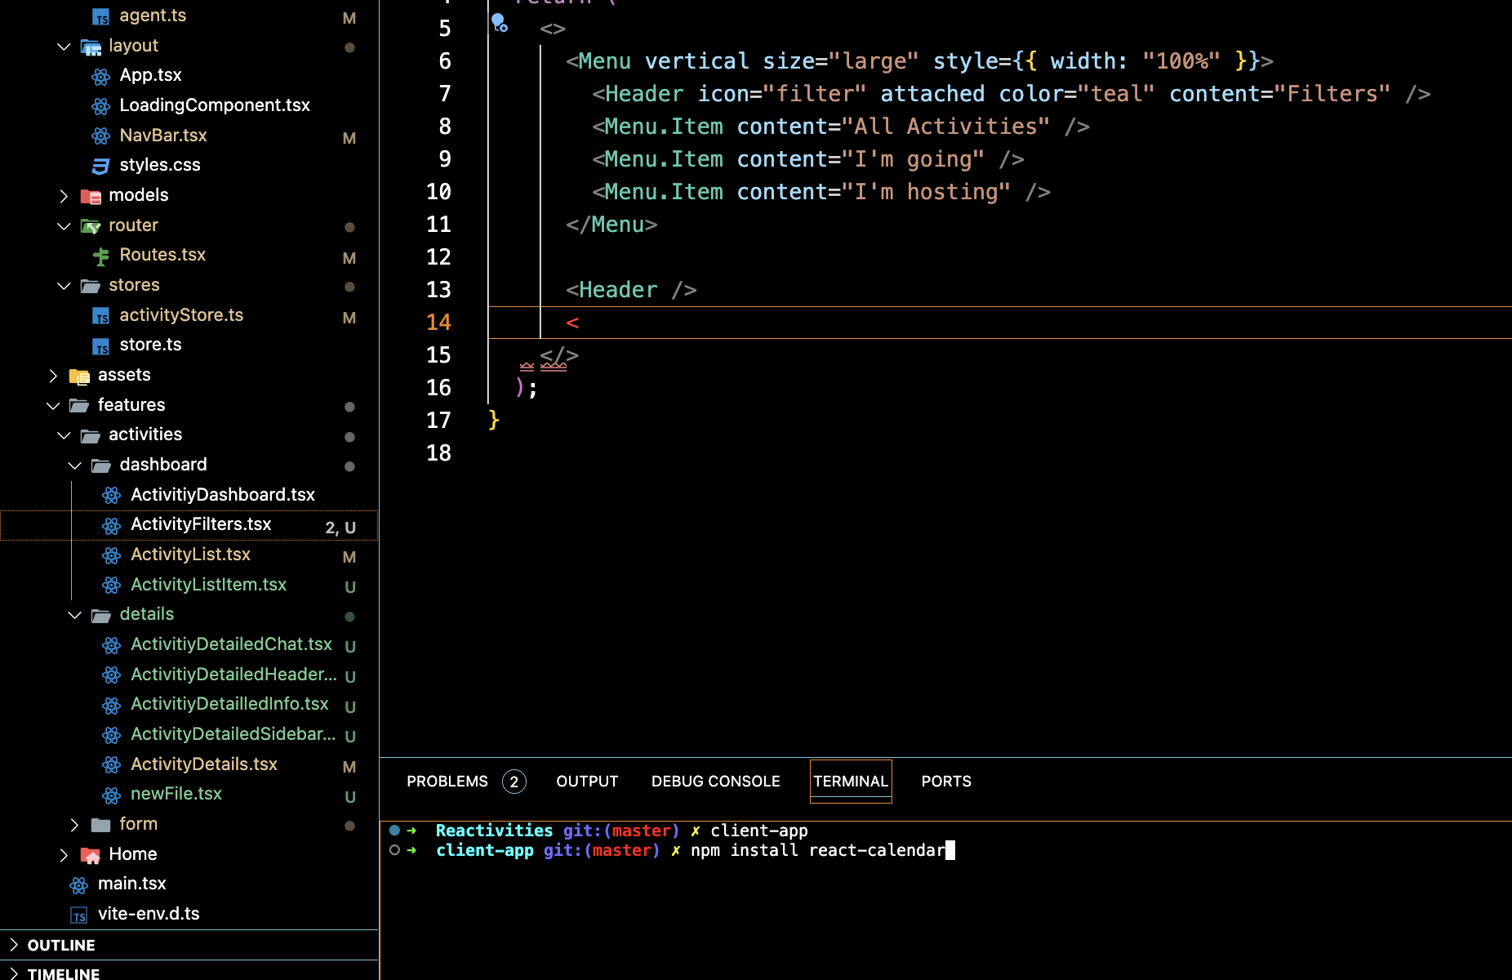Screen dimensions: 1512x980
Task: Click the TypeScript icon of agent.ts
Action: tap(100, 17)
